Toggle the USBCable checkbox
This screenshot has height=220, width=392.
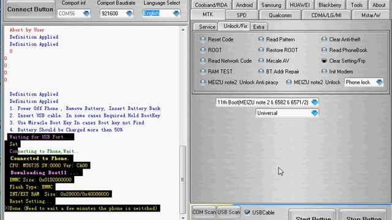coord(247,212)
